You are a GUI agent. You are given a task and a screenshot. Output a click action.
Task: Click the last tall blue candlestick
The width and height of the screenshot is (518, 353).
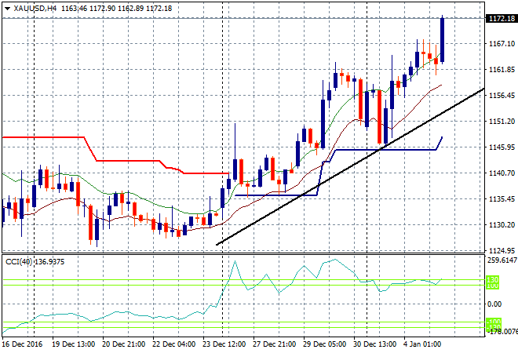[442, 40]
